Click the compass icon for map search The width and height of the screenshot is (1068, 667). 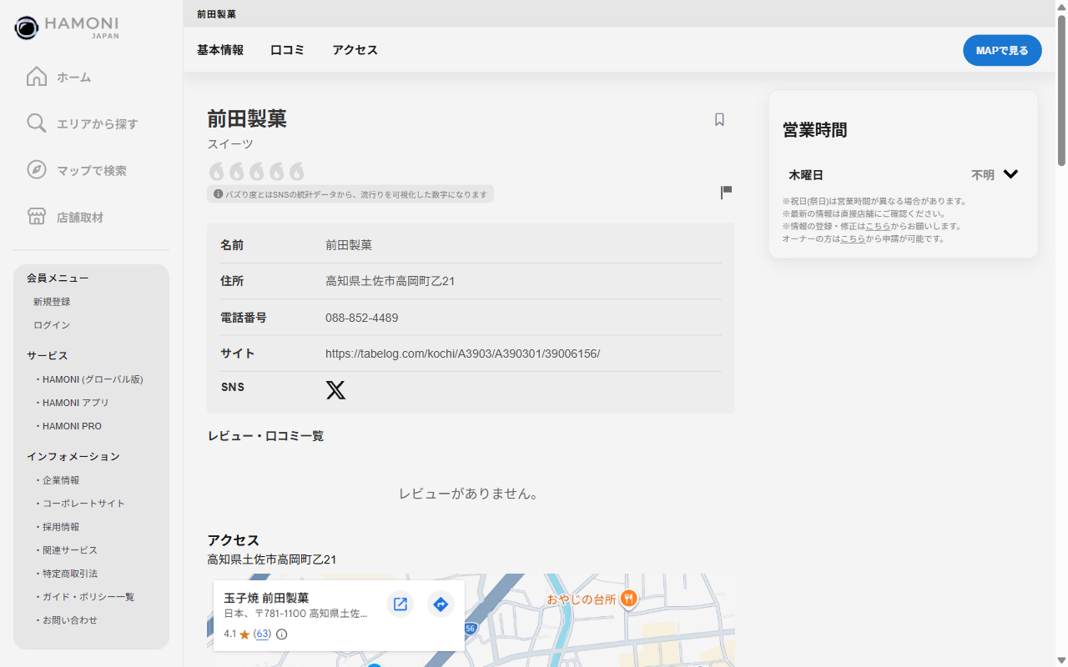37,170
